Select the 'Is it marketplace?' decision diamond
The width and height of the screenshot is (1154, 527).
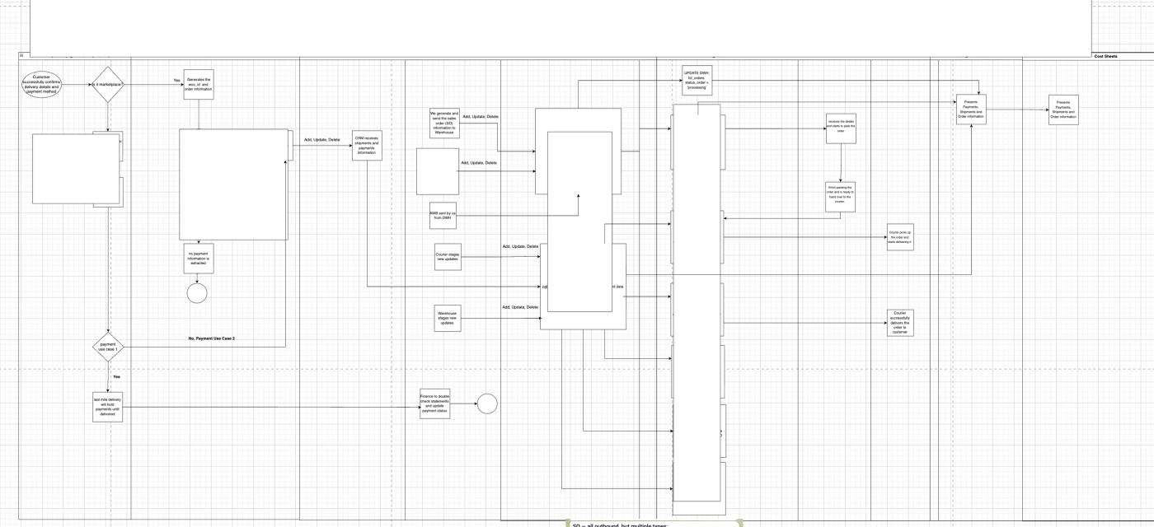click(108, 85)
